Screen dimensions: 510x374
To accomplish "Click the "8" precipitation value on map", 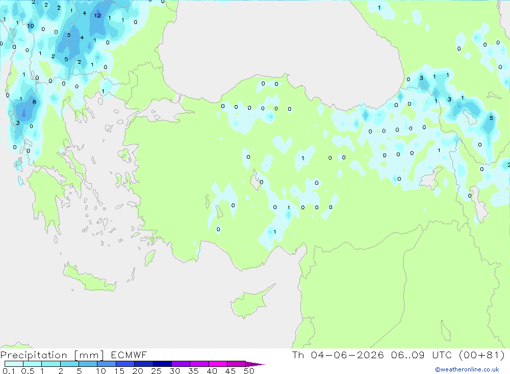I will point(34,102).
